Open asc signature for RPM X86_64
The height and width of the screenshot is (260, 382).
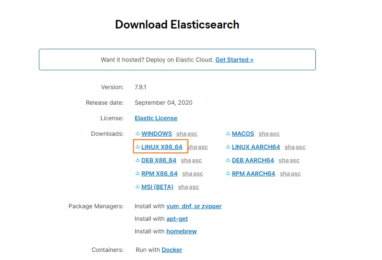click(x=198, y=174)
